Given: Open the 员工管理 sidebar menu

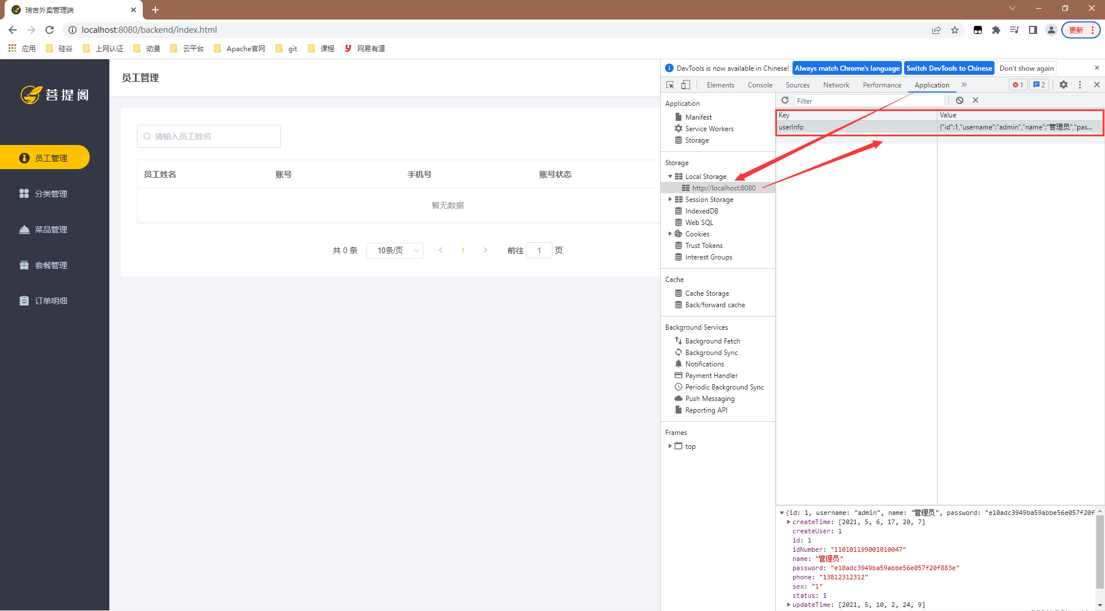Looking at the screenshot, I should (x=45, y=158).
